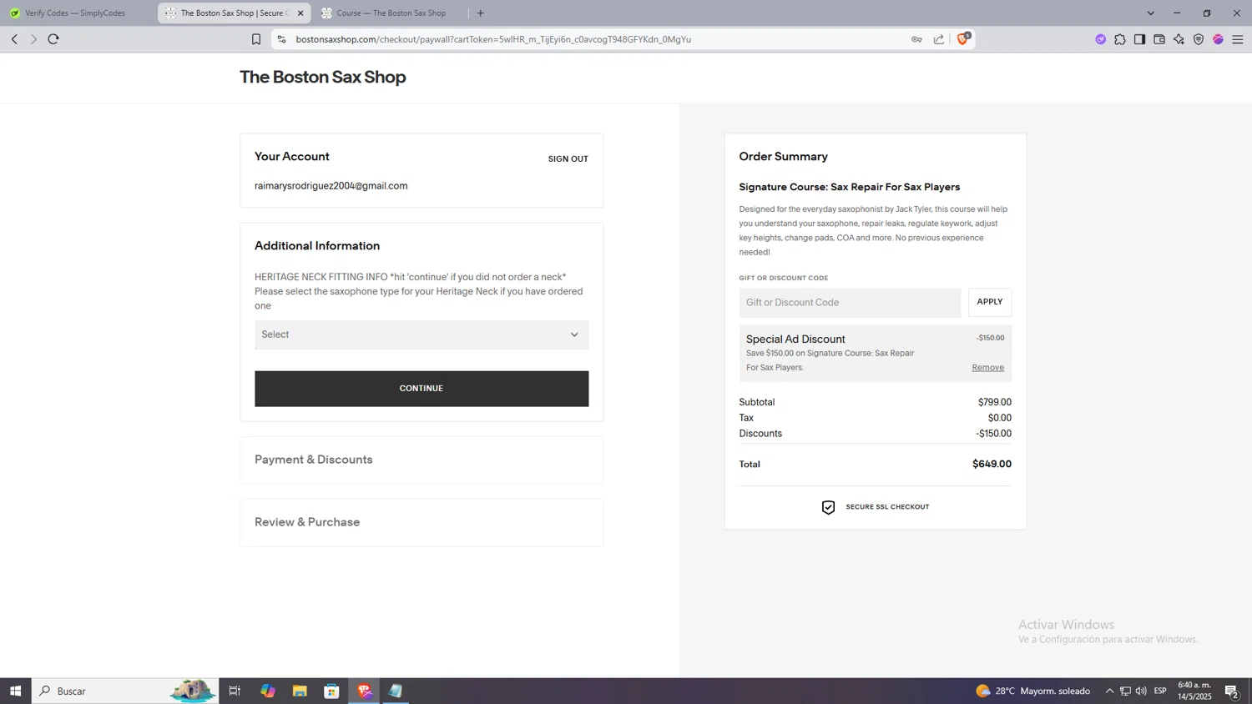
Task: Open The Boston Sax Shop home link
Action: coord(322,77)
